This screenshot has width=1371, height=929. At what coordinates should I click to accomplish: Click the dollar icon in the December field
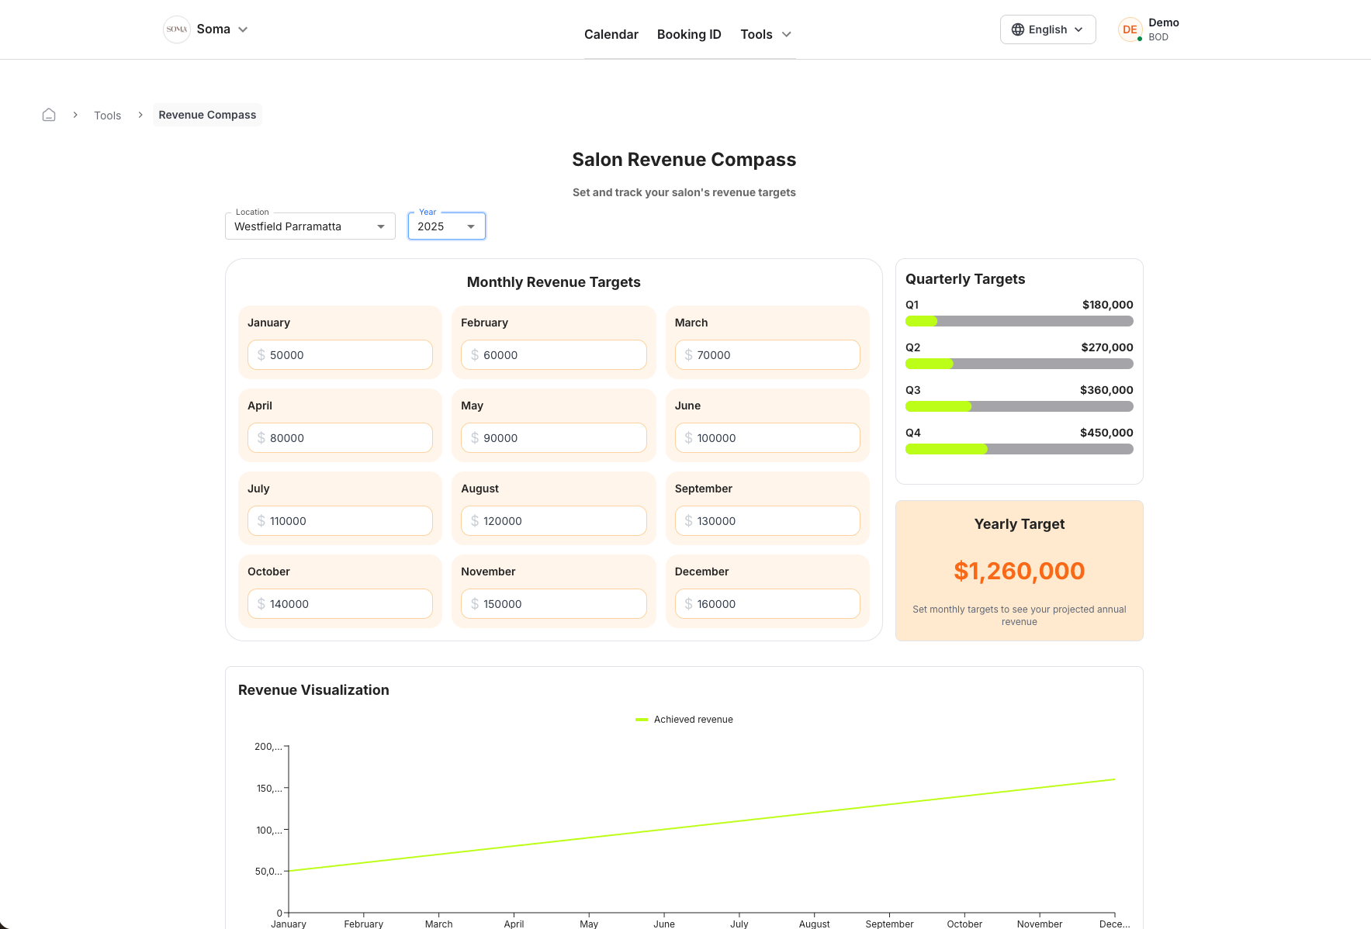688,603
